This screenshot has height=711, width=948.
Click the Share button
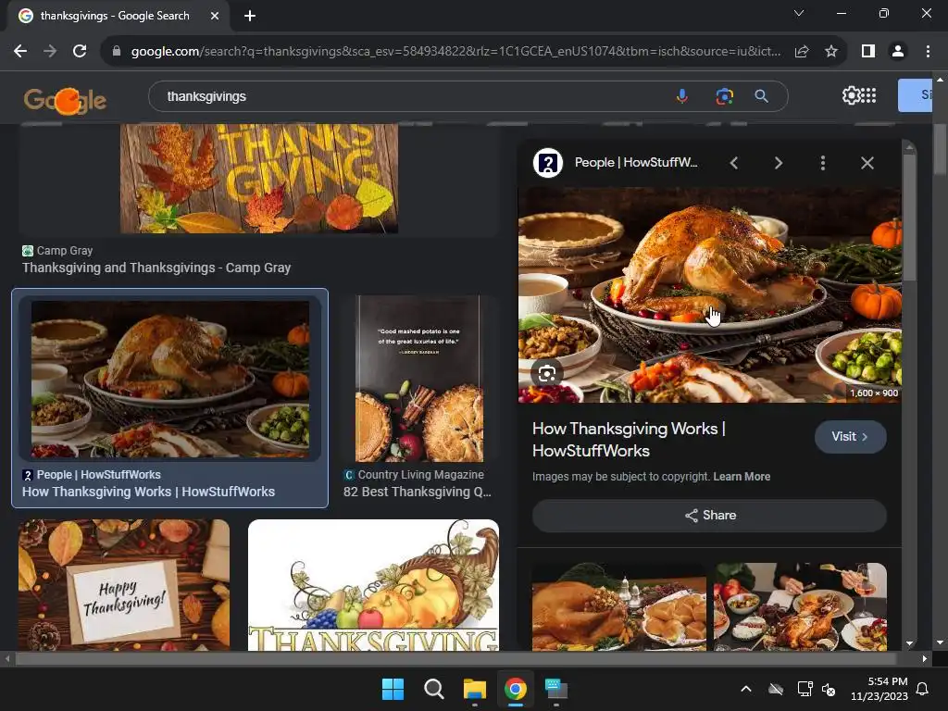tap(710, 515)
